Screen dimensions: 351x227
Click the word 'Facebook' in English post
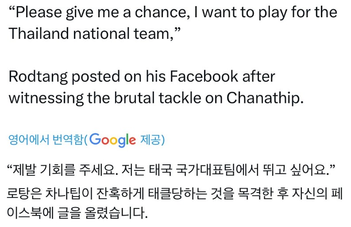tap(204, 76)
